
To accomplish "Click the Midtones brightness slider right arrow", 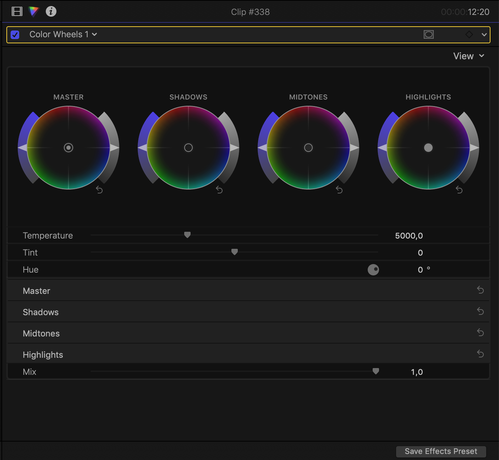I will 355,148.
